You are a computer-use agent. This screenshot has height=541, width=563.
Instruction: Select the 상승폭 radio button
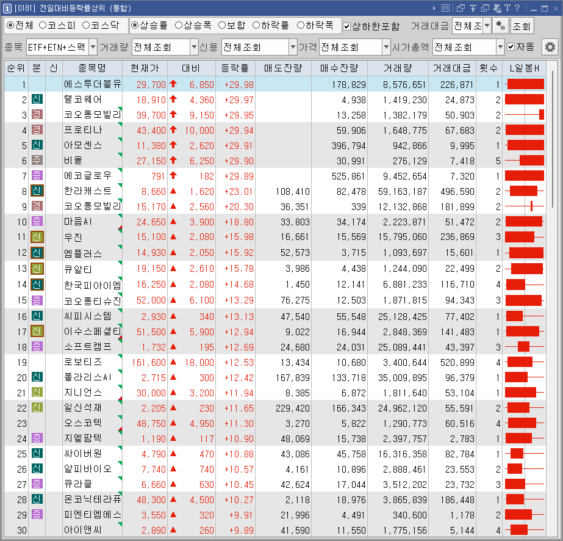pos(179,25)
